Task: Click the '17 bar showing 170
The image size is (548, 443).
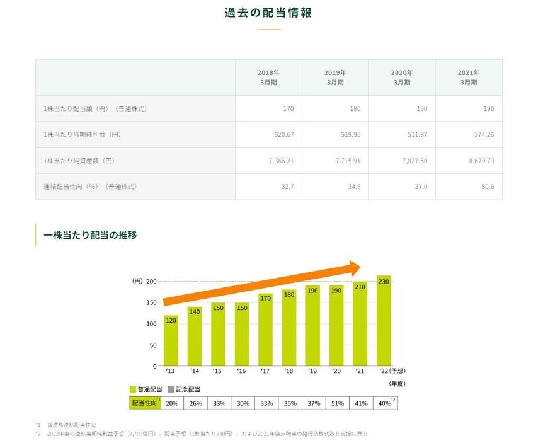Action: 265,331
